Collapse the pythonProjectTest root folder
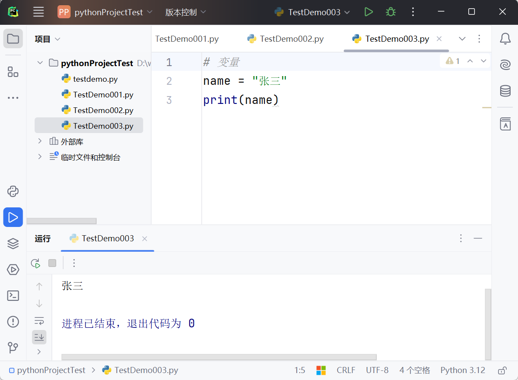Viewport: 518px width, 380px height. 40,63
